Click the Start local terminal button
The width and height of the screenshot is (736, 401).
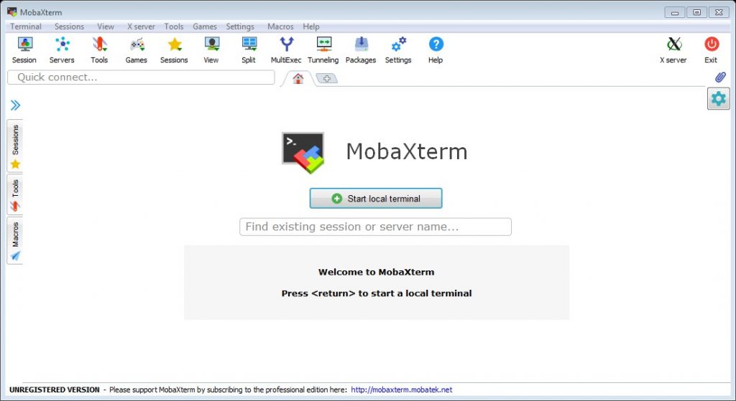click(x=375, y=199)
